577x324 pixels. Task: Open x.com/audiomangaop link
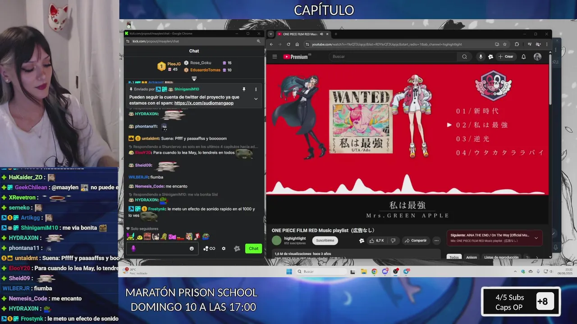click(204, 103)
